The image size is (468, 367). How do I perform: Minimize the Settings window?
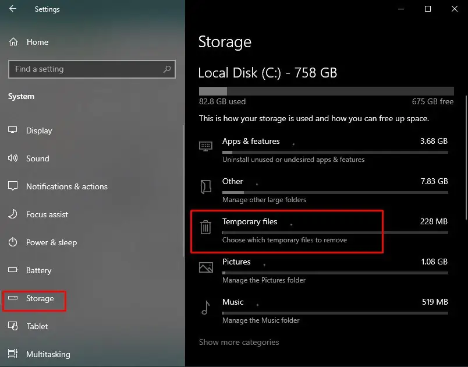401,9
